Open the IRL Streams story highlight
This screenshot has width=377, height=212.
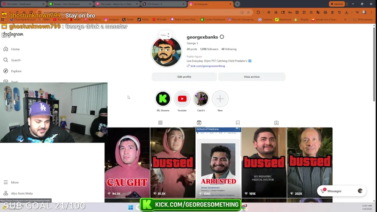pos(163,102)
